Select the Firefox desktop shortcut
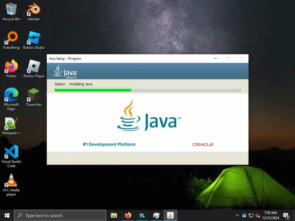 click(11, 69)
